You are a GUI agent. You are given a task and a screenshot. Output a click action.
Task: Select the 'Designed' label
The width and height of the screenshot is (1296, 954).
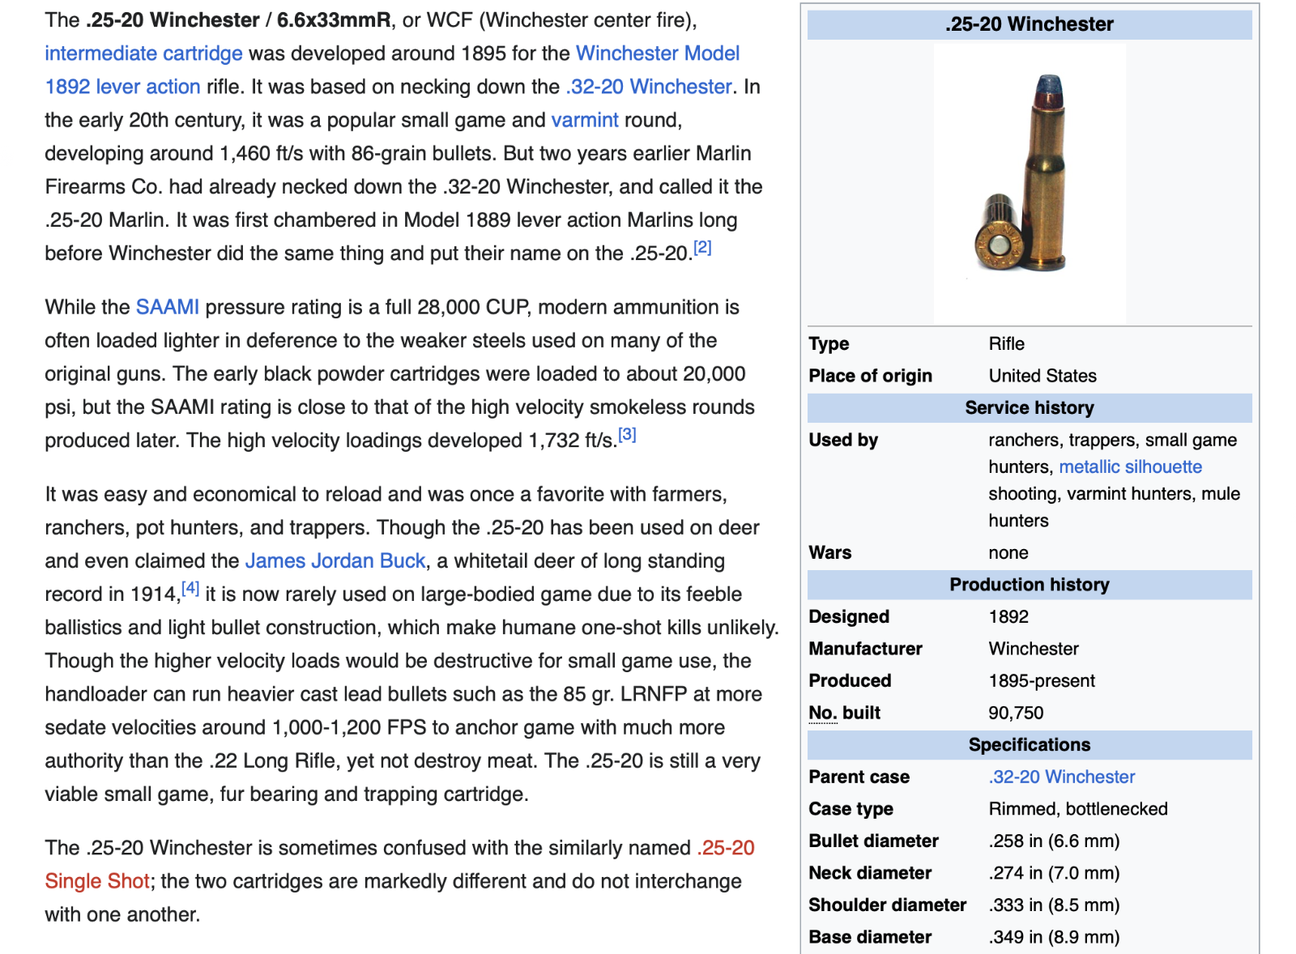point(849,616)
